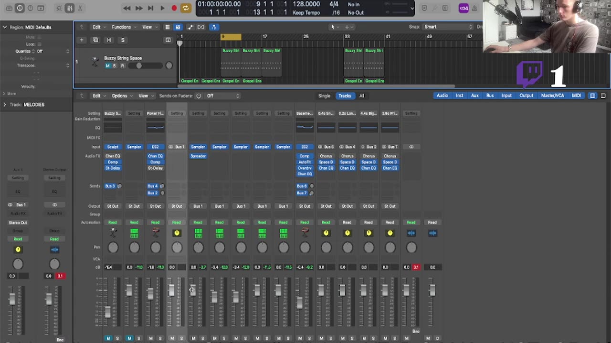
Task: Toggle Bus channel strip filter button
Action: coord(490,96)
